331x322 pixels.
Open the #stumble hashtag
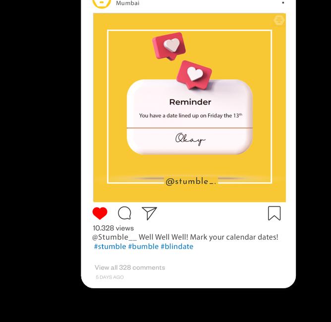pyautogui.click(x=110, y=247)
